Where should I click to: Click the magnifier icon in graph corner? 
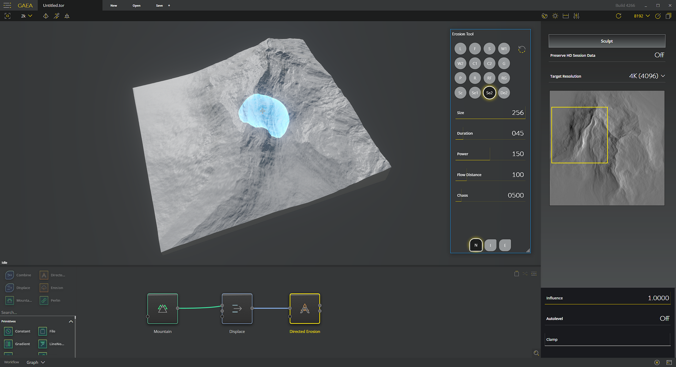click(x=536, y=353)
